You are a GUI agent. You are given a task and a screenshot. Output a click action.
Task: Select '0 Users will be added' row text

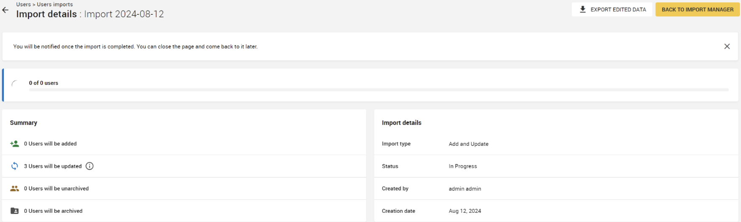(x=51, y=144)
